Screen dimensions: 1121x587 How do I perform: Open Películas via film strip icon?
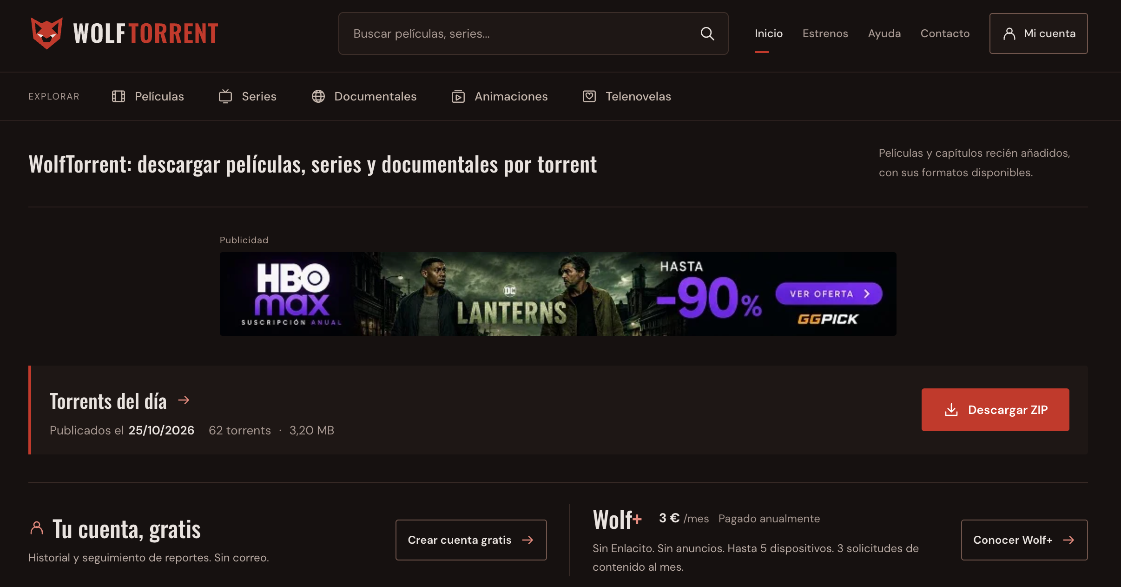[119, 96]
